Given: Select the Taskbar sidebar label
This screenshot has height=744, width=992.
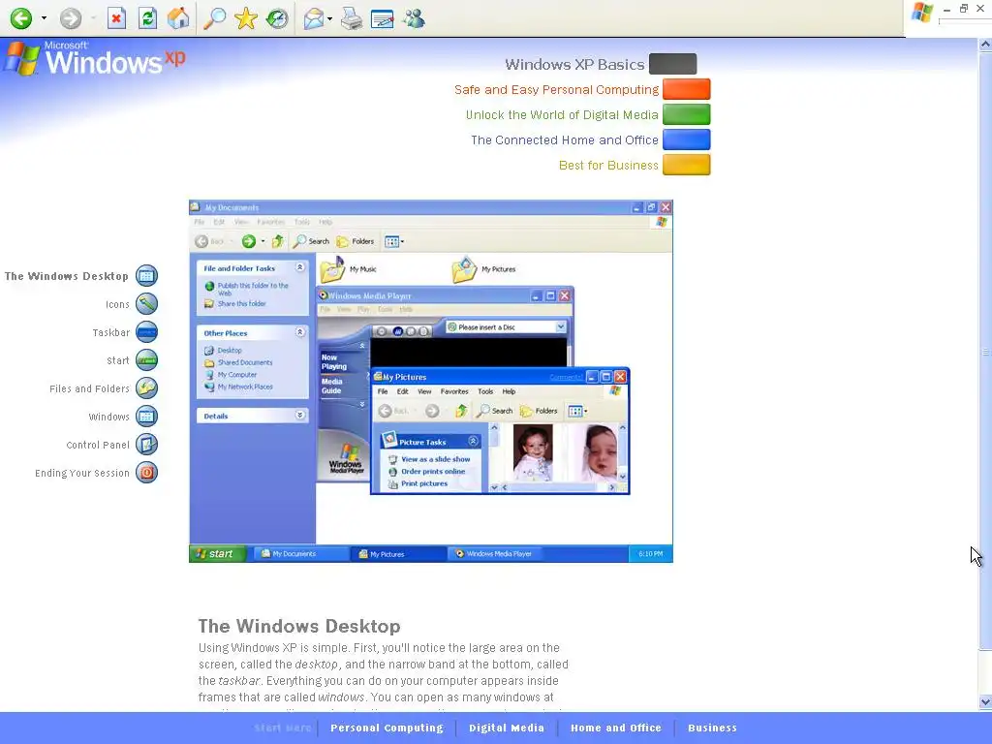Looking at the screenshot, I should tap(110, 333).
